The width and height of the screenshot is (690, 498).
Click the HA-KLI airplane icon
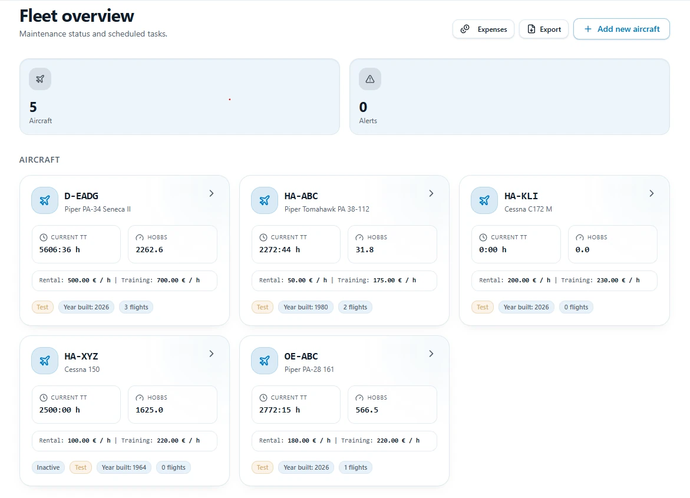click(484, 201)
